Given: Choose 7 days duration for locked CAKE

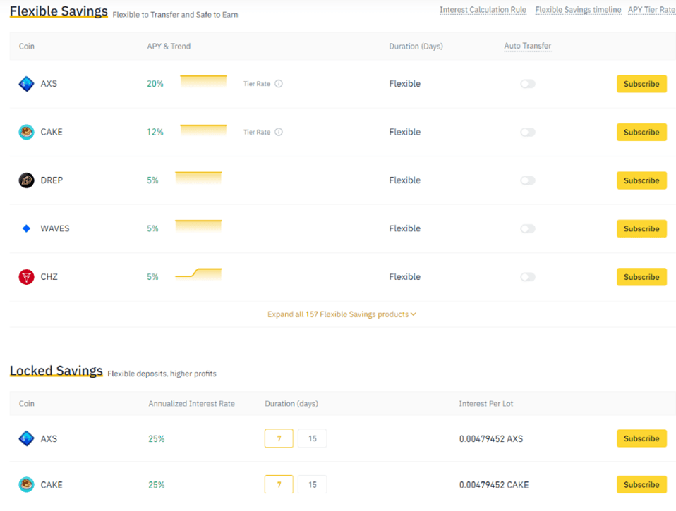Looking at the screenshot, I should tap(279, 485).
